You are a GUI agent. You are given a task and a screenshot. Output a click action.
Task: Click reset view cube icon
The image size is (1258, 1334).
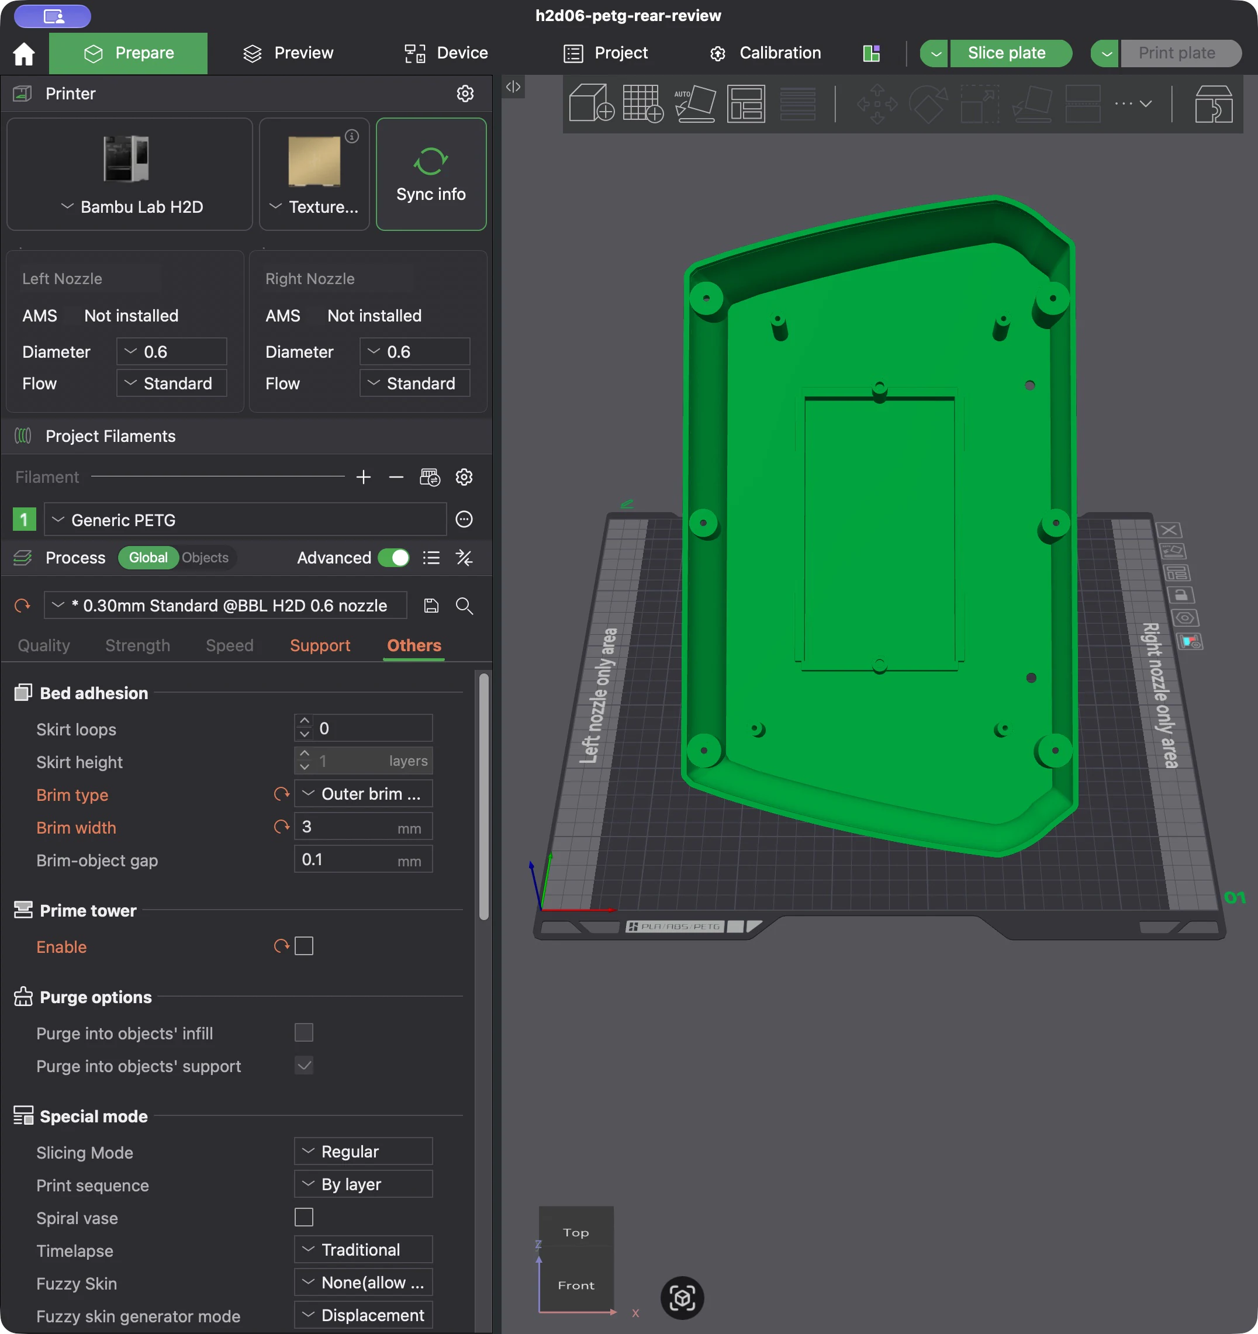[682, 1298]
